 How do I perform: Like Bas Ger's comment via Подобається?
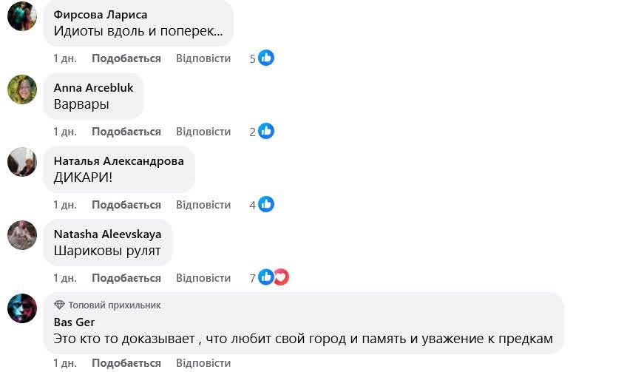126,363
